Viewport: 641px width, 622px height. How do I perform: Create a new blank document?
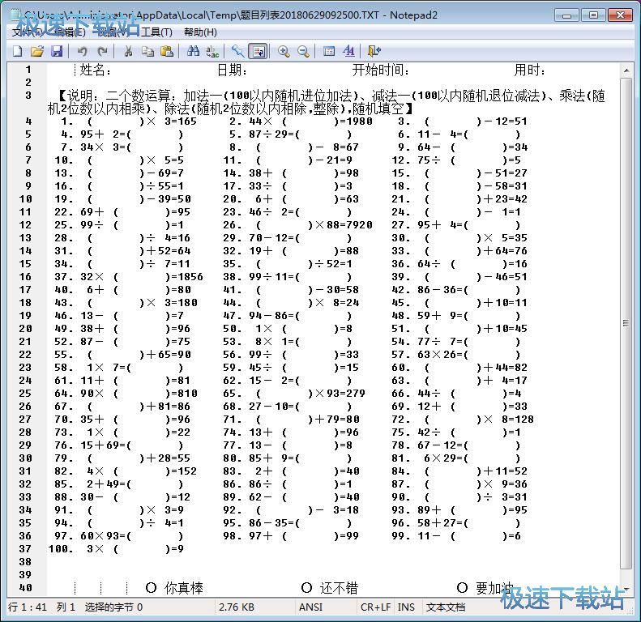(18, 51)
